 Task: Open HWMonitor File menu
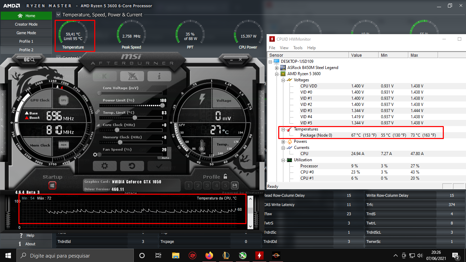tap(272, 48)
